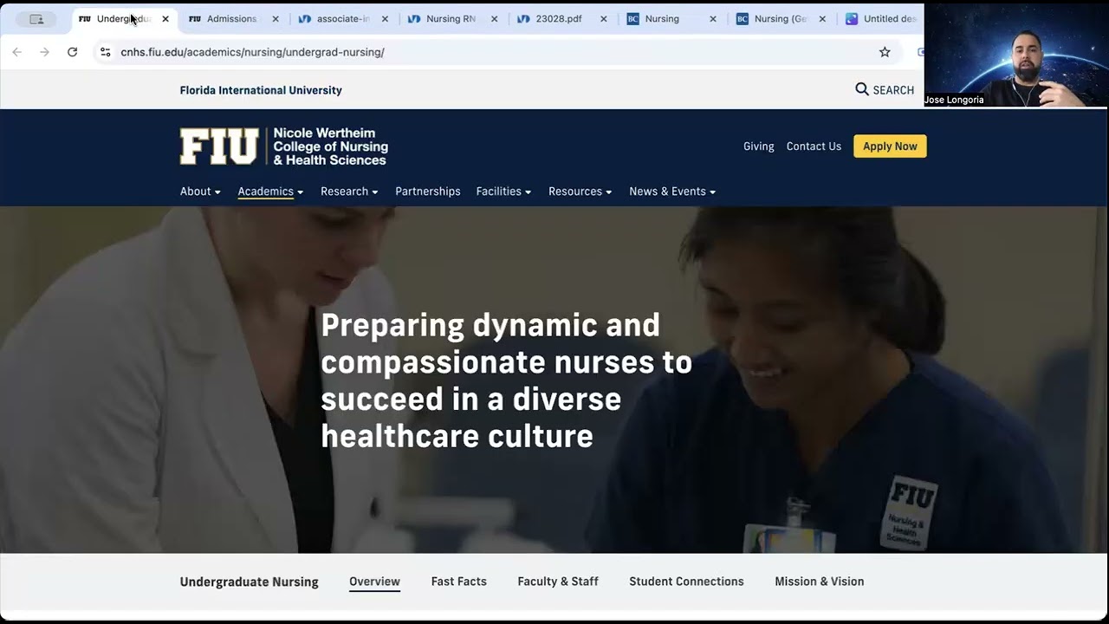1109x624 pixels.
Task: Click Nicole Wertheim College of Nursing title
Action: tap(330, 146)
